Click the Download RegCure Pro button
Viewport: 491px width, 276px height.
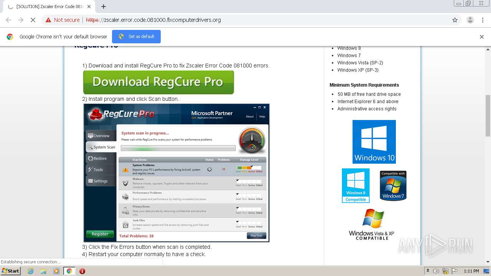tap(158, 82)
